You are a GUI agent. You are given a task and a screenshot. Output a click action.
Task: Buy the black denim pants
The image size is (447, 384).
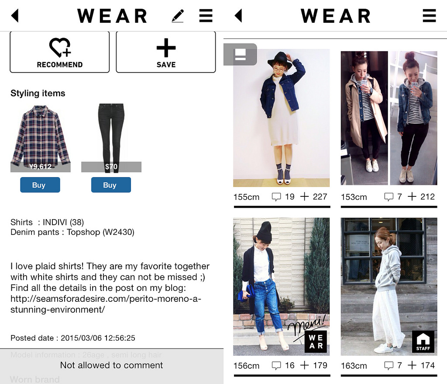pyautogui.click(x=111, y=185)
